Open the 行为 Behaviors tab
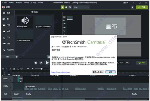This screenshot has width=150, height=101. point(8,38)
